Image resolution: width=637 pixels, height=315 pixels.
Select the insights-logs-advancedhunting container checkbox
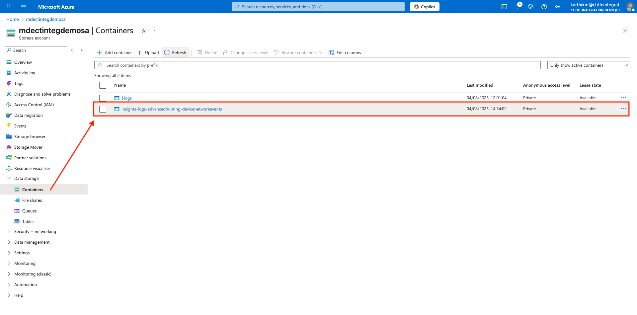point(103,109)
